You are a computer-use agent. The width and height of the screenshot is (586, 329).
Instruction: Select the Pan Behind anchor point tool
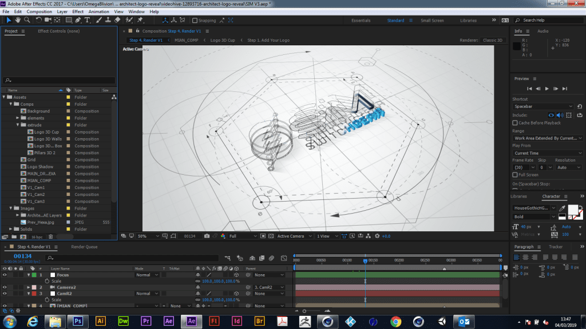click(x=57, y=20)
